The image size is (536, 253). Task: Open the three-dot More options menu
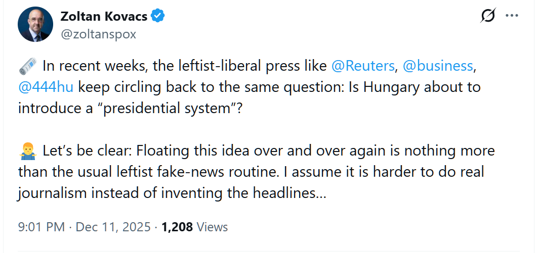512,16
